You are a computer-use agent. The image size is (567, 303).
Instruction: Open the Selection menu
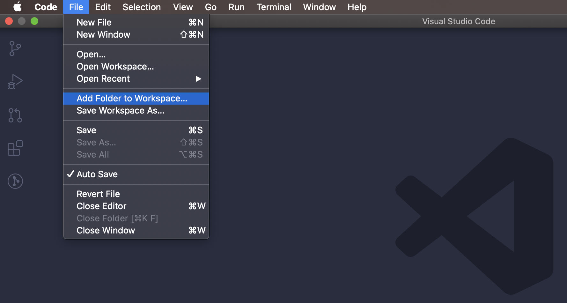[142, 7]
